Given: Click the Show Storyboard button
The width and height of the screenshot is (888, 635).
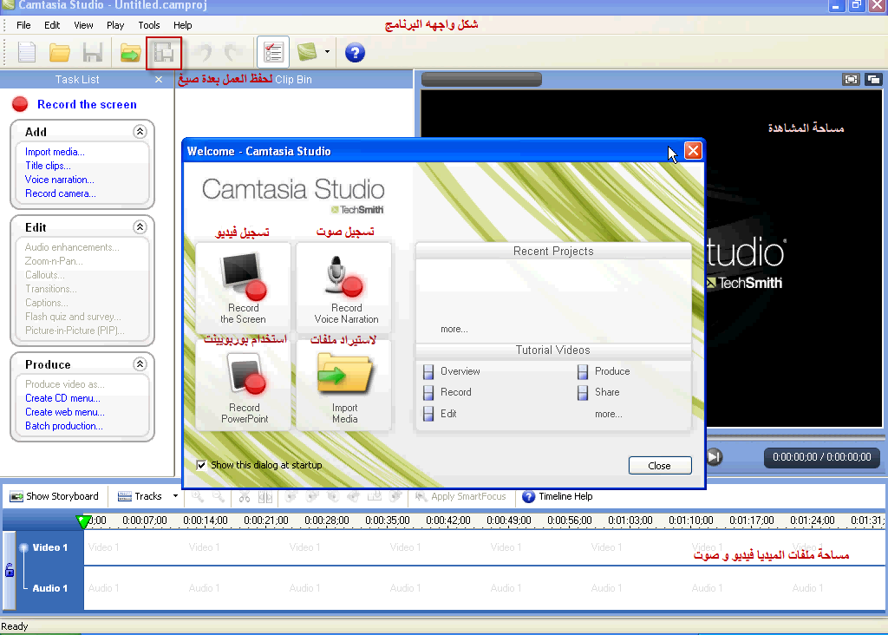Looking at the screenshot, I should 55,496.
